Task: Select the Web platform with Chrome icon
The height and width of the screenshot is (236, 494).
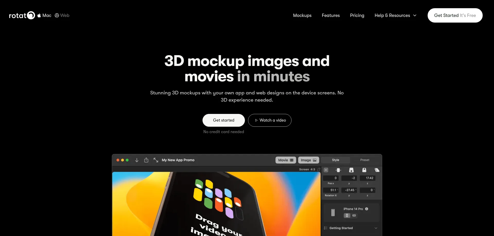Action: coord(62,15)
